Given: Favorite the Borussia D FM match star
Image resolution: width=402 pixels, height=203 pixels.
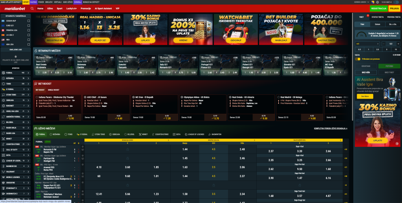Looking at the screenshot, I should click(x=82, y=147).
